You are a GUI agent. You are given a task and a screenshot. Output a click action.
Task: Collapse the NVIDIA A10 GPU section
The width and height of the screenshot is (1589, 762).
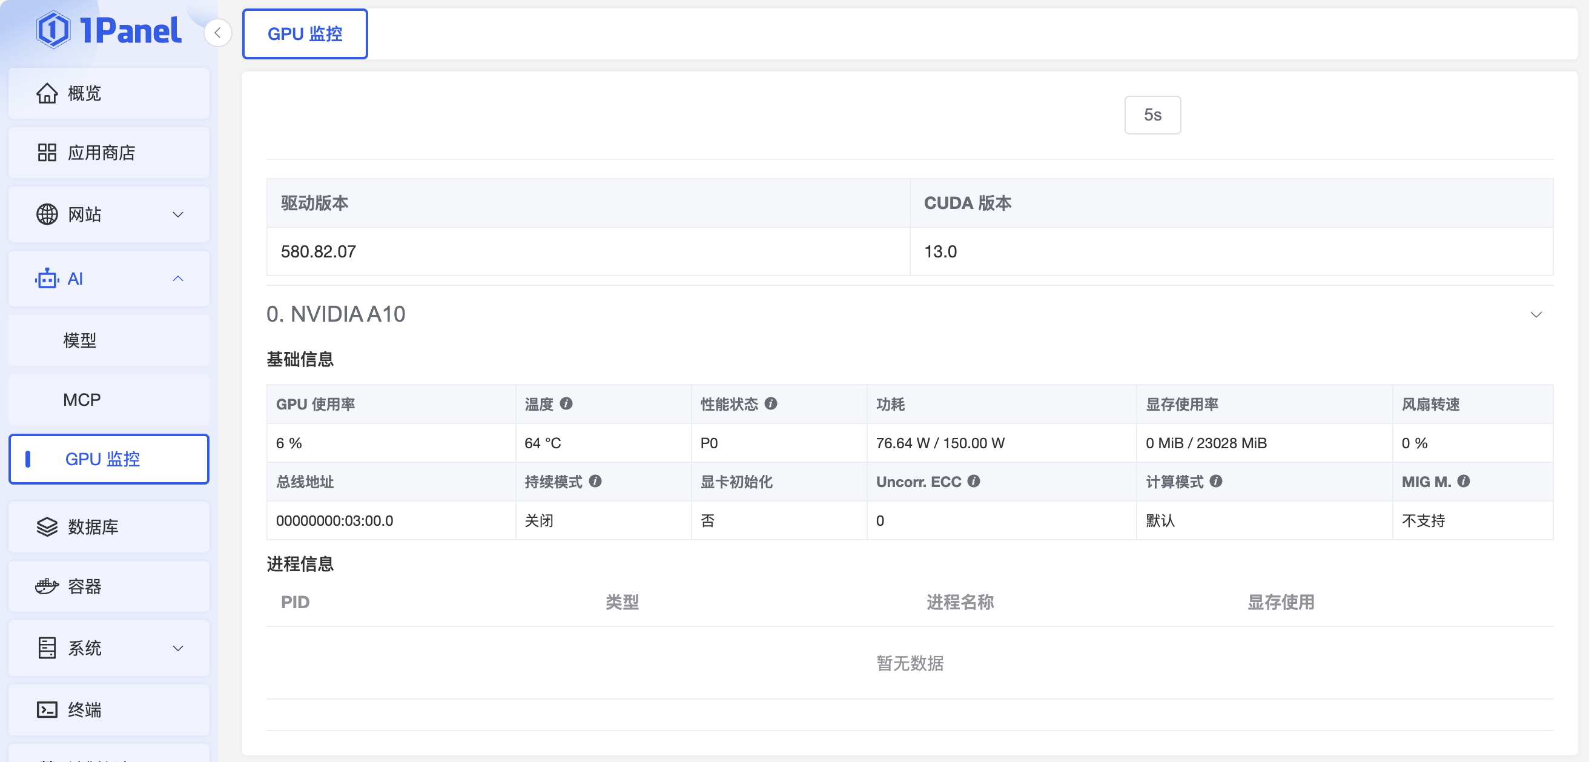click(x=1536, y=314)
